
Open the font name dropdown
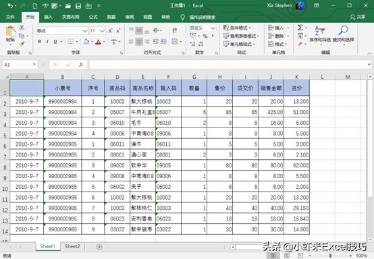[x=85, y=31]
